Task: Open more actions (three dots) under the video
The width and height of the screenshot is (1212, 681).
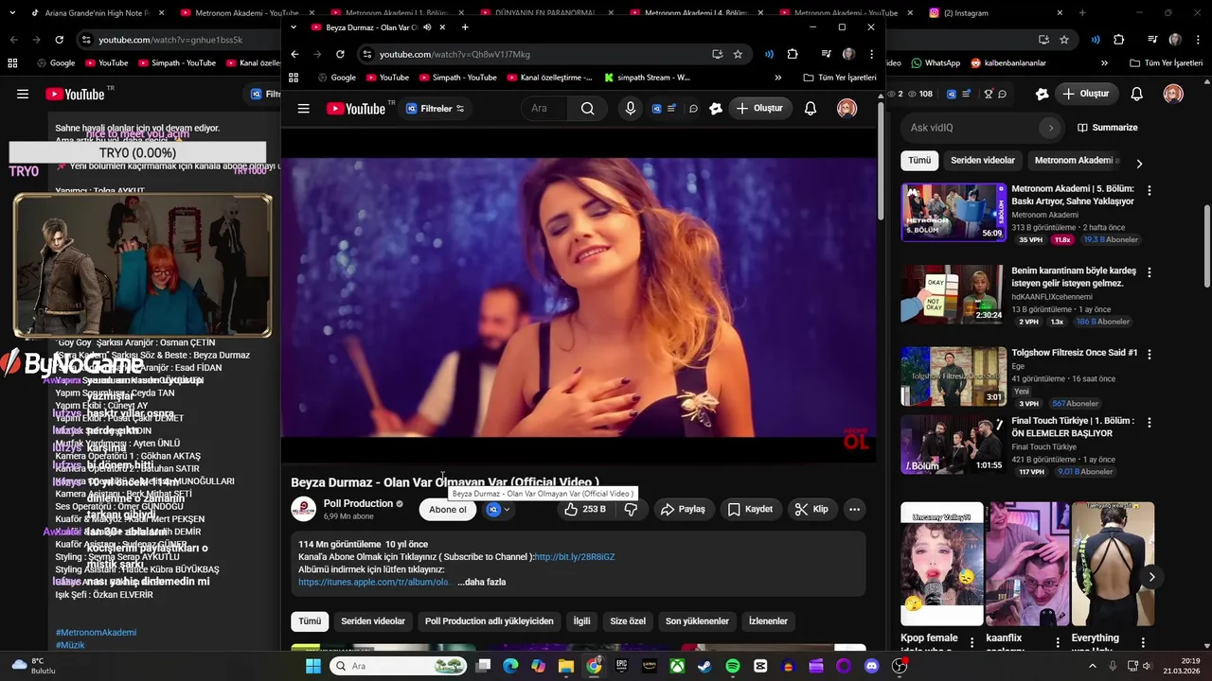Action: 854,509
